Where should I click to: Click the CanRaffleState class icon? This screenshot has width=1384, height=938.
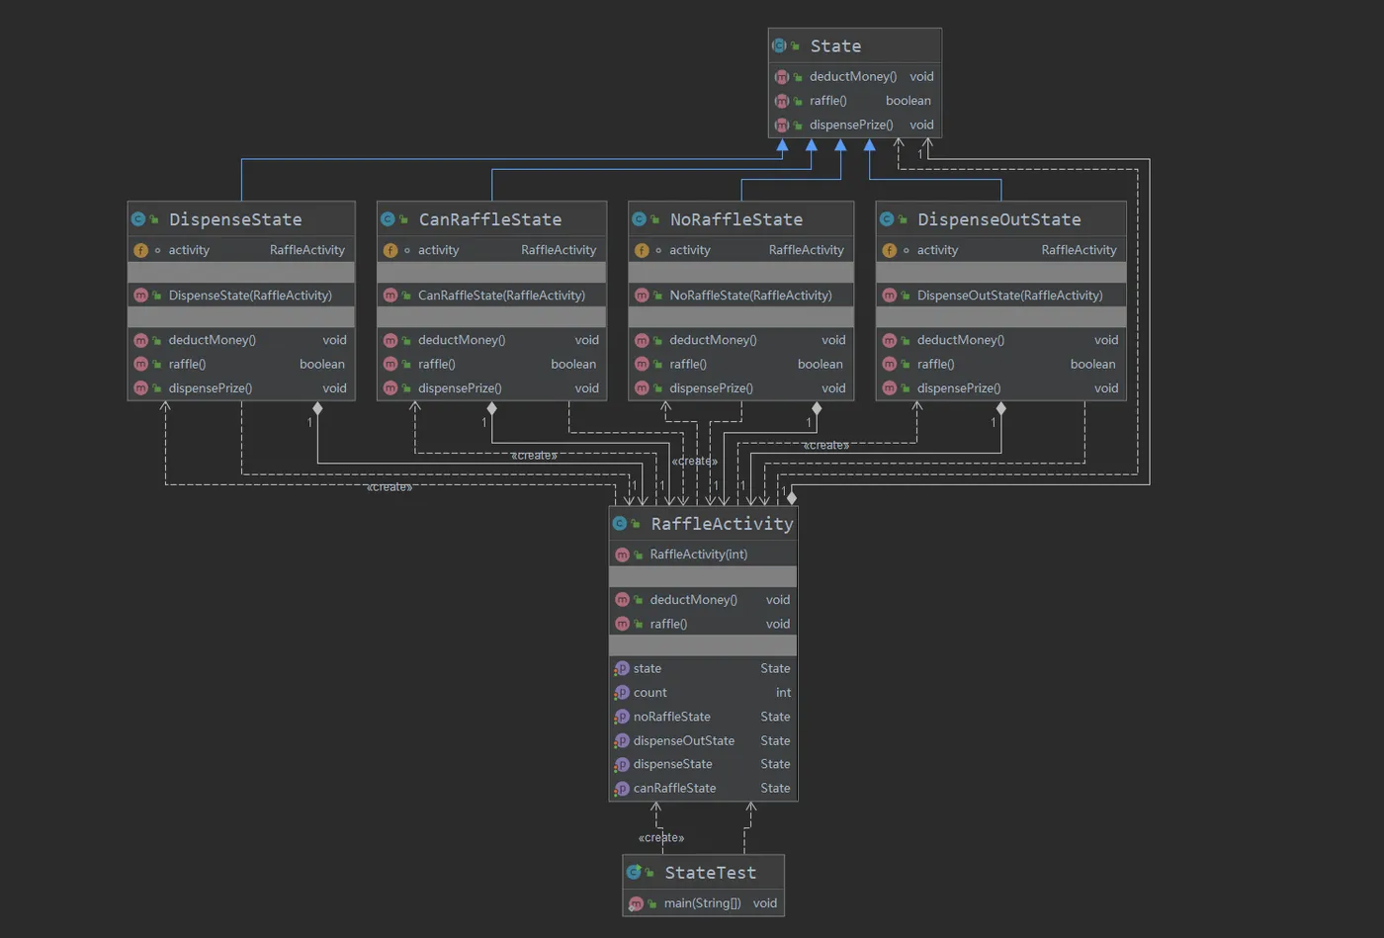388,219
